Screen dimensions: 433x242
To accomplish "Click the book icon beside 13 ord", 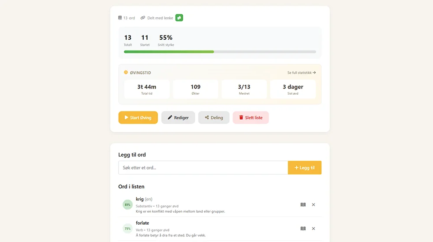I will point(120,18).
